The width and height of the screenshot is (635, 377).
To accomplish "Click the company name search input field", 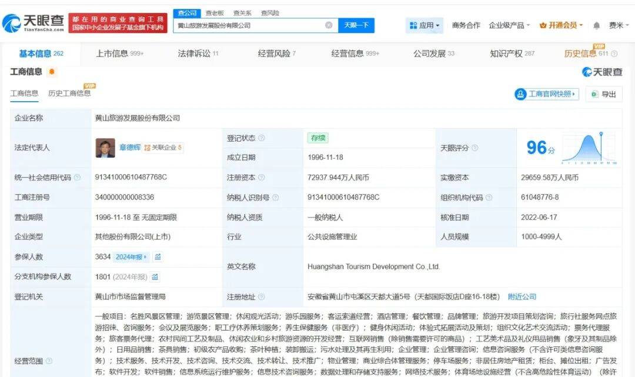I will pyautogui.click(x=249, y=25).
